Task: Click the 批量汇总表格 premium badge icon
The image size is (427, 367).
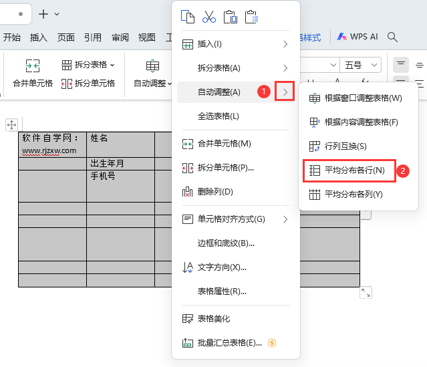Action: point(272,343)
